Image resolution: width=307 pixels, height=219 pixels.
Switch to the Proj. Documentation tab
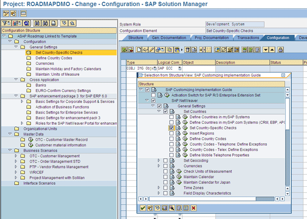[x=212, y=38]
